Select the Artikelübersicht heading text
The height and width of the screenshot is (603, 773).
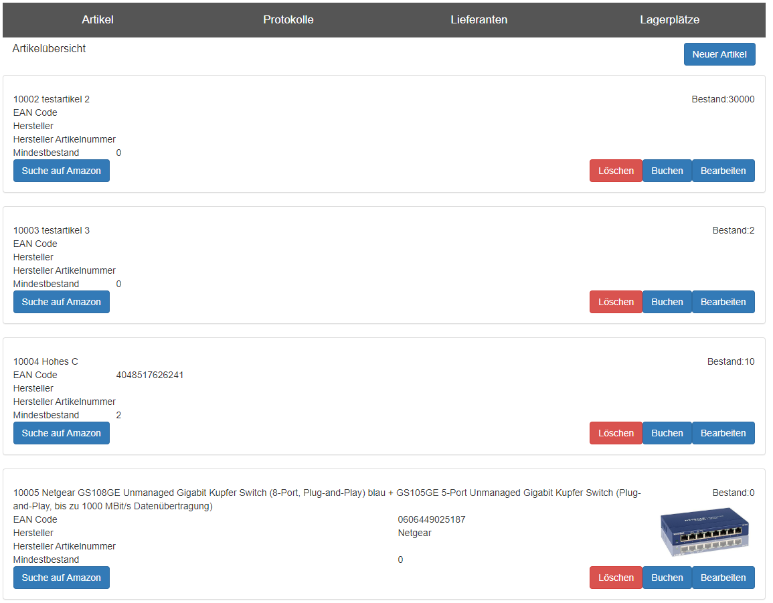(x=49, y=48)
